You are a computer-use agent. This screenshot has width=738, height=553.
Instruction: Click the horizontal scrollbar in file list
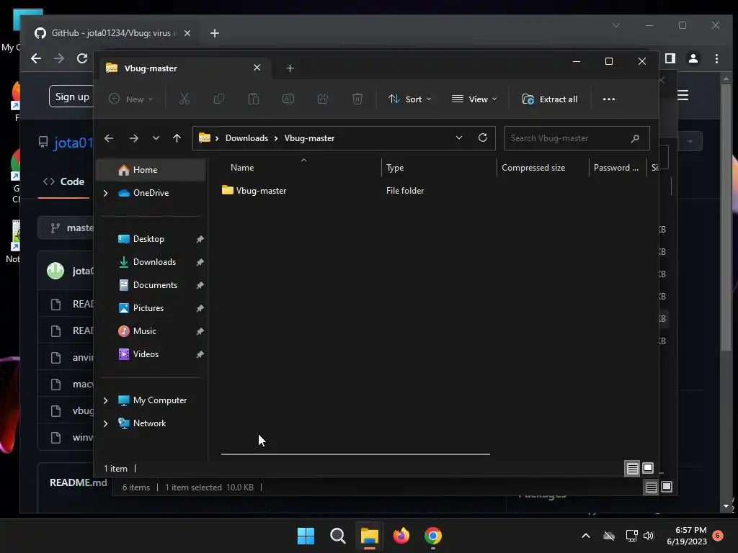(355, 454)
